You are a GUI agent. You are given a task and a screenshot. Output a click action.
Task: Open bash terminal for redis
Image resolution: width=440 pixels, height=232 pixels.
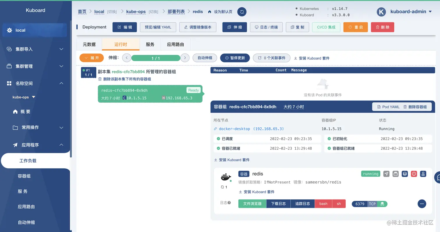323,204
